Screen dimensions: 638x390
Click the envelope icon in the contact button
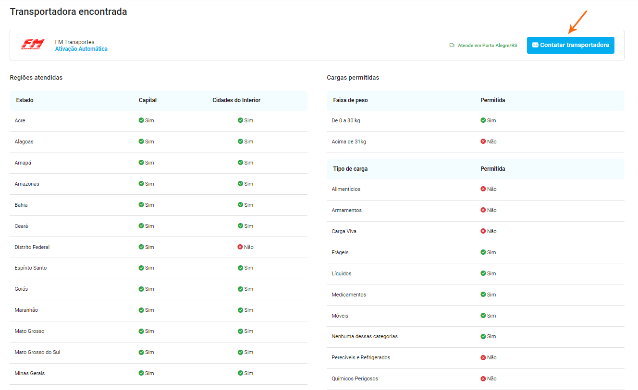point(535,45)
